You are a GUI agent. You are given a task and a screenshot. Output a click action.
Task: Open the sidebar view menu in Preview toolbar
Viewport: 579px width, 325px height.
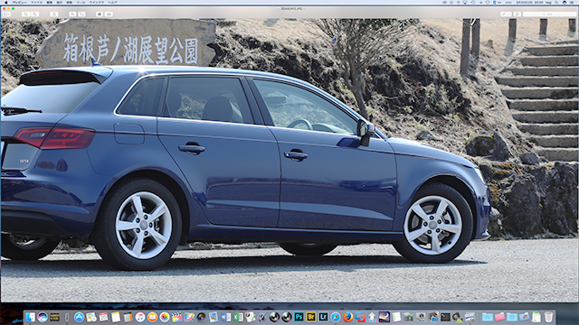click(x=6, y=14)
